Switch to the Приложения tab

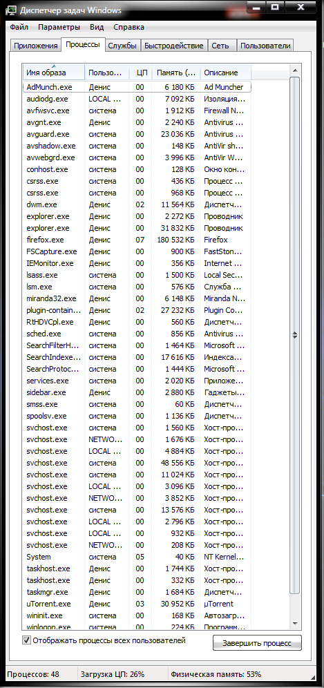tap(35, 46)
